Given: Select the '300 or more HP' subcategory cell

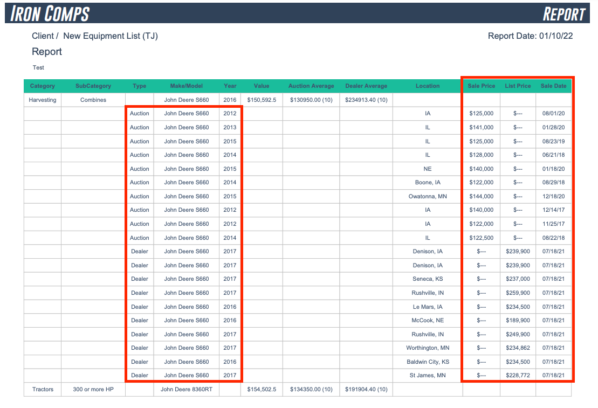Looking at the screenshot, I should point(93,389).
